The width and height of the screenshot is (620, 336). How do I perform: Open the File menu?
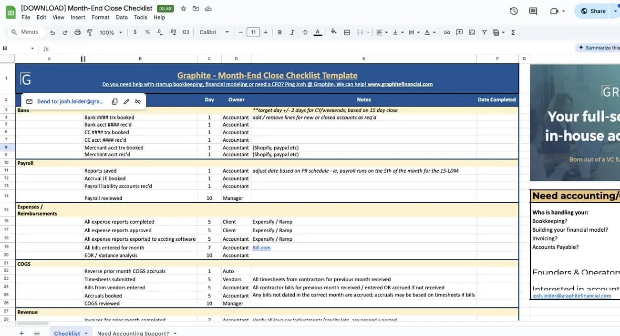26,17
